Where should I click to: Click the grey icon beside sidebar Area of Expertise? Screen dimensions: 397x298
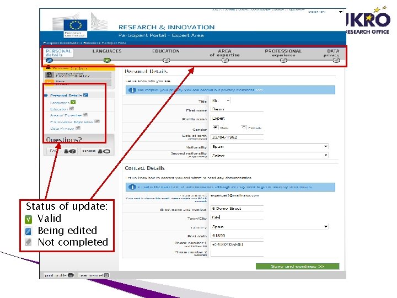[x=85, y=115]
